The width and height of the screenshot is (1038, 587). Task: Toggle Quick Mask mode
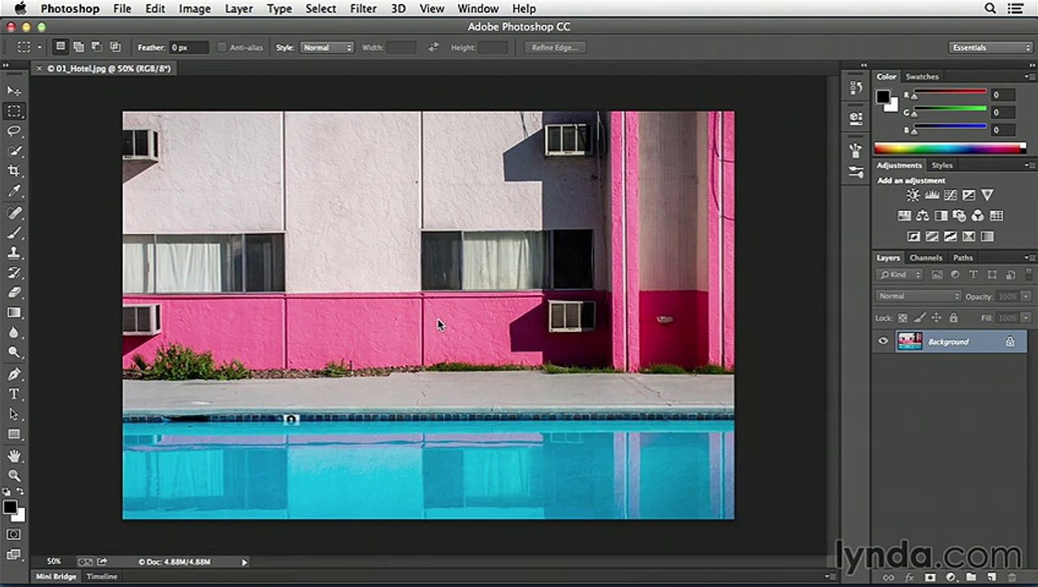point(14,535)
